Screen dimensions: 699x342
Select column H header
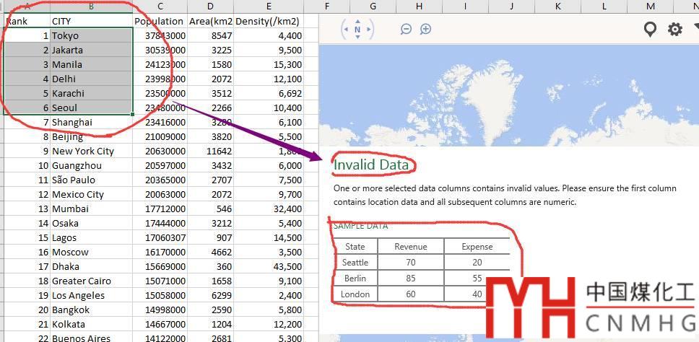[419, 6]
